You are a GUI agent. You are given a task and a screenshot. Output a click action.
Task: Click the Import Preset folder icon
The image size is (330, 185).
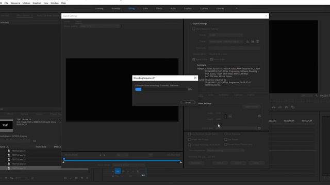coord(253,42)
